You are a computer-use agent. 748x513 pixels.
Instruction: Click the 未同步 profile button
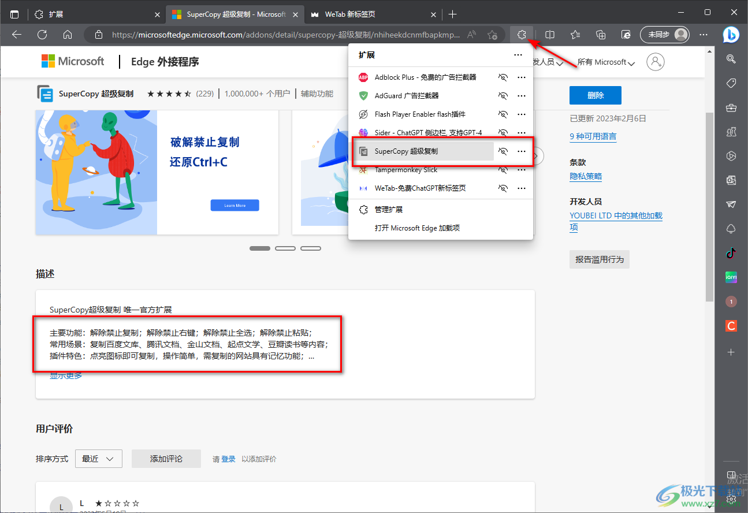point(665,35)
